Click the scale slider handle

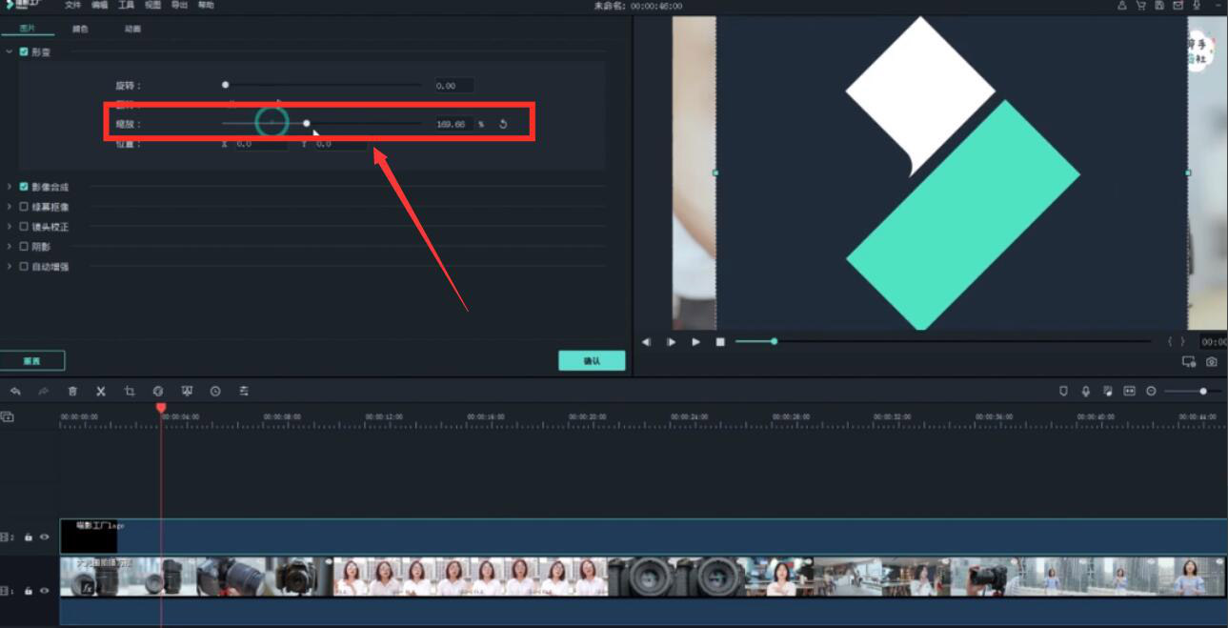(306, 123)
